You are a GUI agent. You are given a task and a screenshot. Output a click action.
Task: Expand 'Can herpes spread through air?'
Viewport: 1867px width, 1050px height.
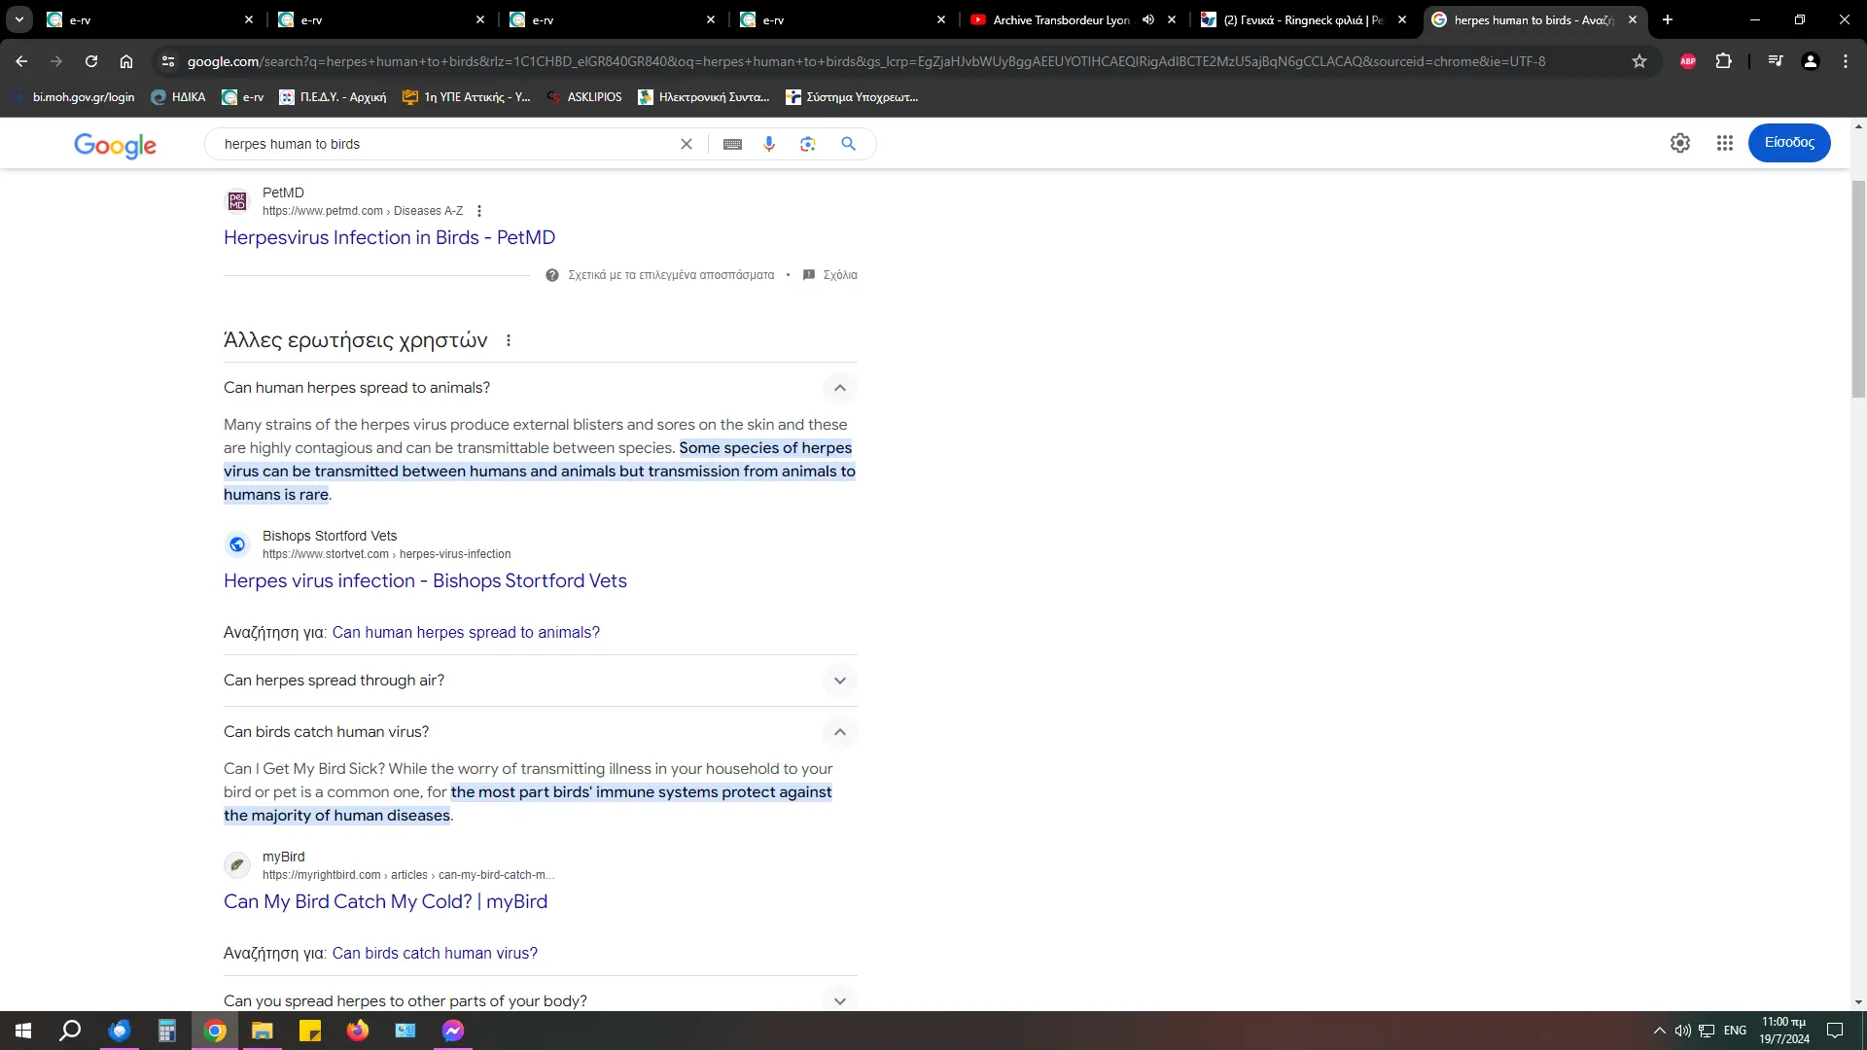[840, 681]
